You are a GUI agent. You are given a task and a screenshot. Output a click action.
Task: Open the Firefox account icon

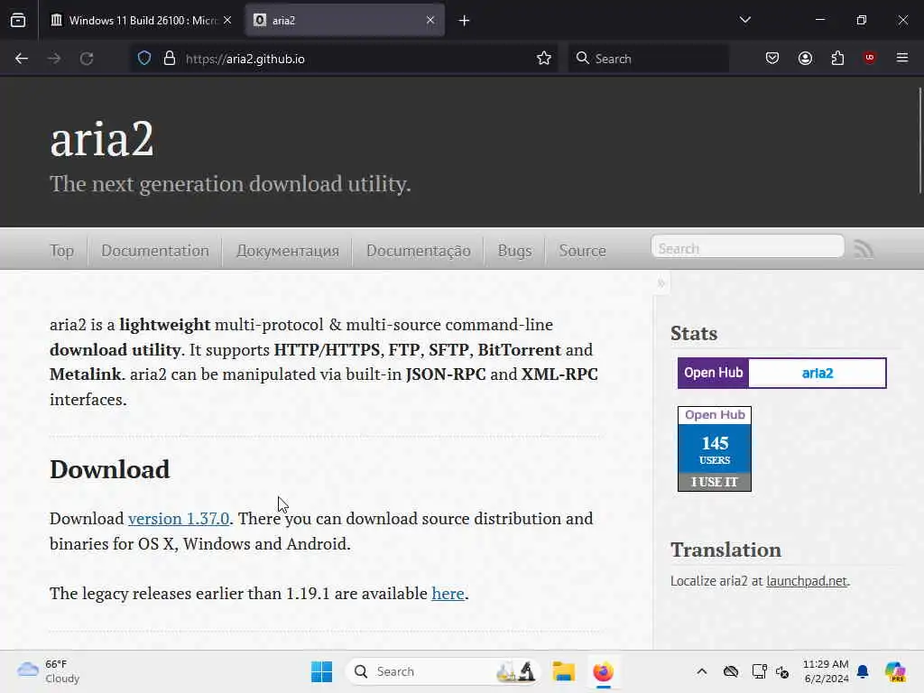click(x=805, y=59)
